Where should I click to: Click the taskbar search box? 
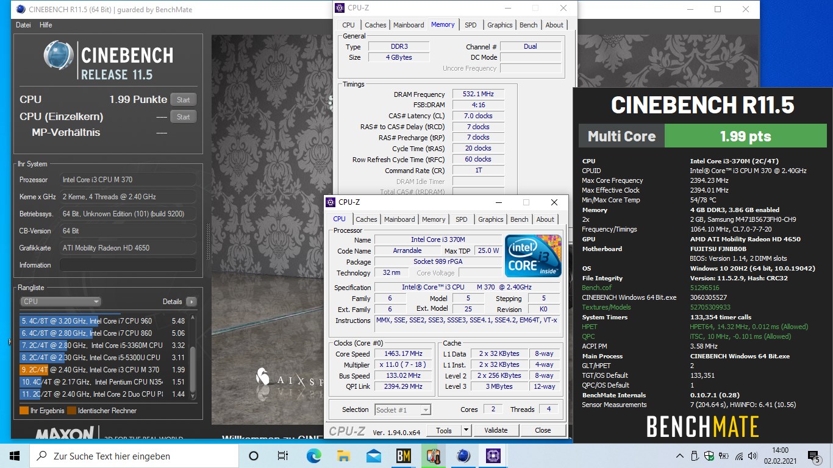pos(134,456)
